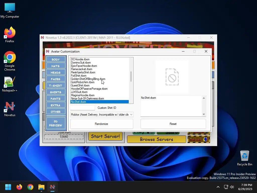Image resolution: width=257 pixels, height=193 pixels.
Task: Click Start Server! in Novetus window
Action: (105, 136)
